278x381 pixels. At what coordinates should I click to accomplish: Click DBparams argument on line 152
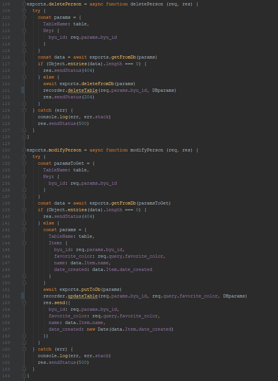(x=233, y=296)
